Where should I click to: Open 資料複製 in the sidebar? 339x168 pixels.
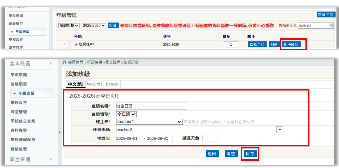click(19, 130)
